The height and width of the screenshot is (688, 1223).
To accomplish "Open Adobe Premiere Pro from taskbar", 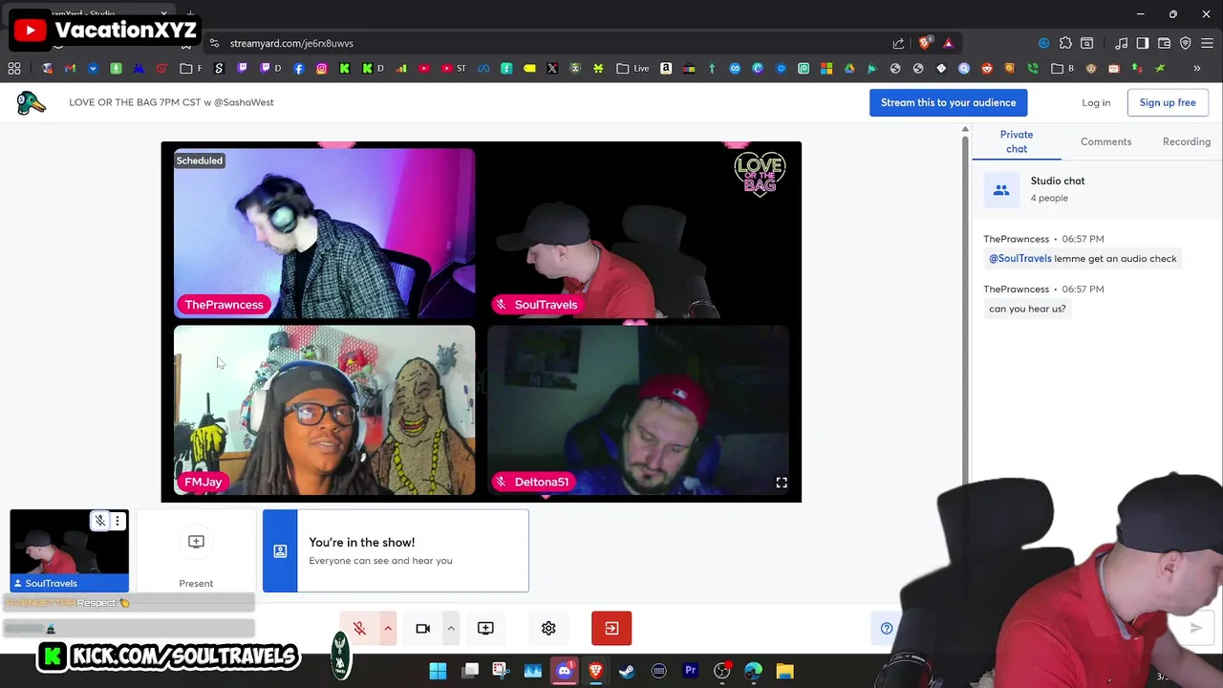I will click(690, 671).
